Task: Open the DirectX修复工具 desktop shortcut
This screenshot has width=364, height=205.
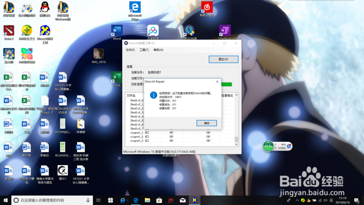Action: click(x=45, y=35)
